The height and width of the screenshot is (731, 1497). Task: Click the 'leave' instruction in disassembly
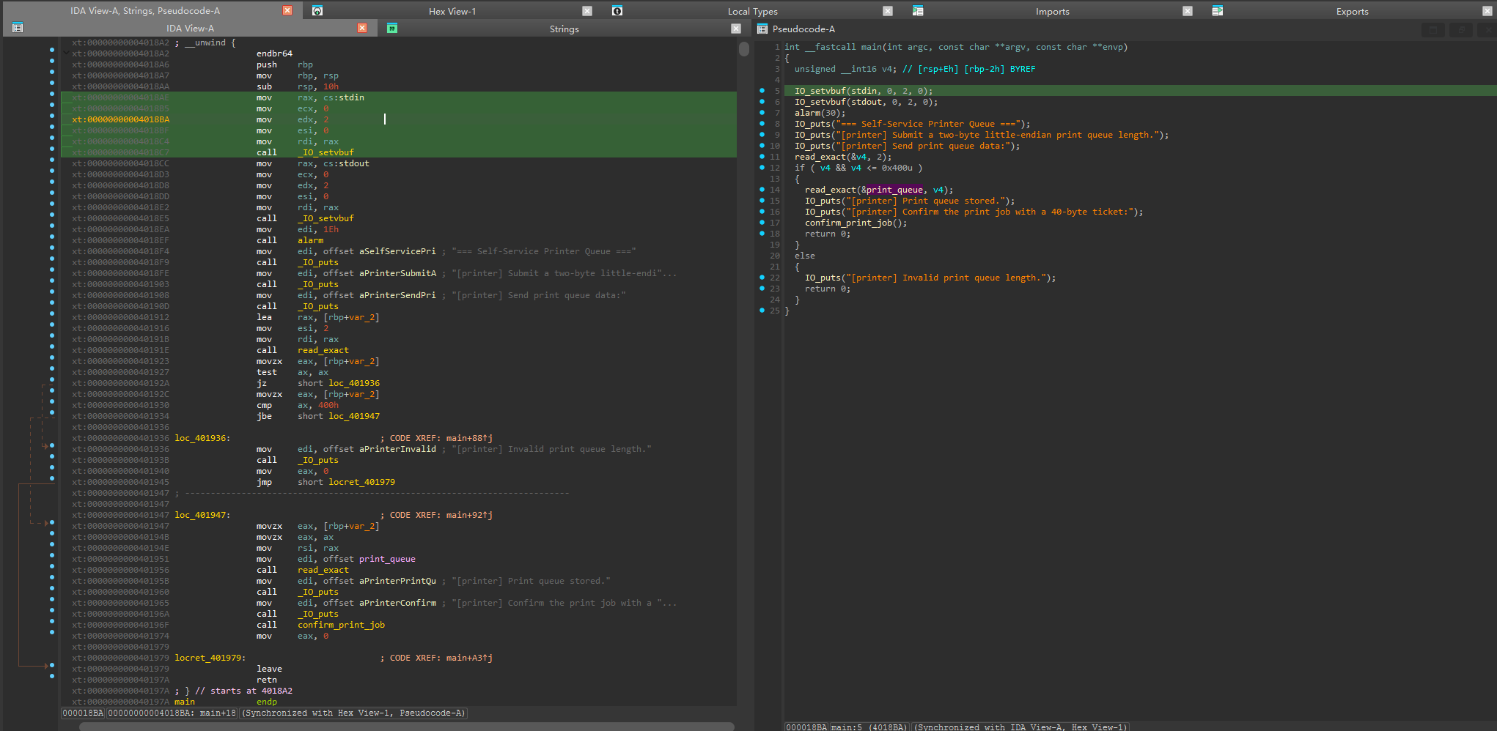[x=269, y=669]
